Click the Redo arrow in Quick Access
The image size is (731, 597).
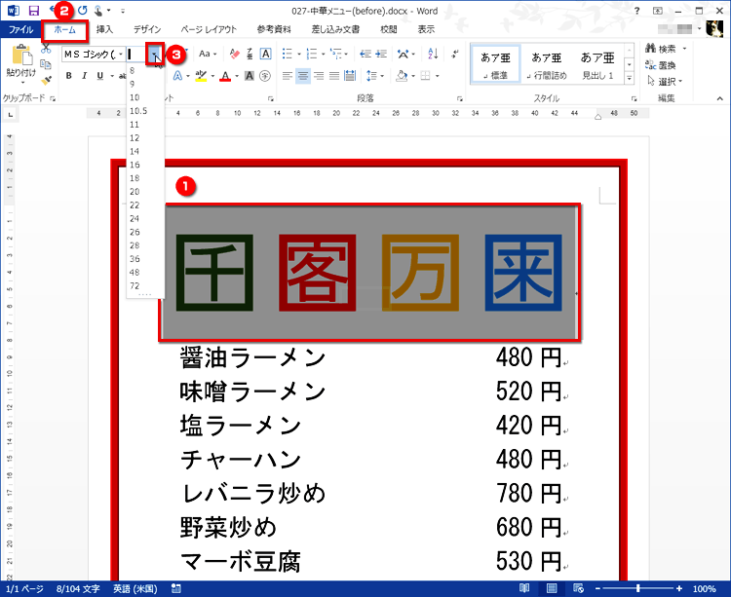point(83,11)
